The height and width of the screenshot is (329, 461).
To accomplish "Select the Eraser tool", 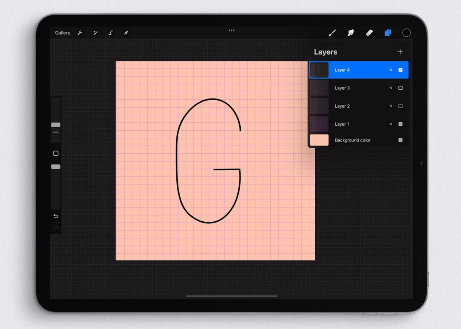I will click(369, 33).
